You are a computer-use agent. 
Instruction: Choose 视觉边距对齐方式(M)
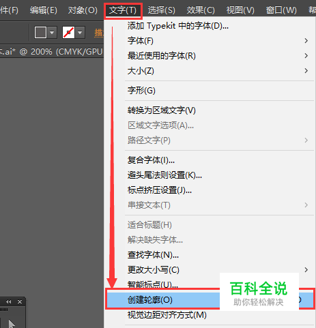point(210,315)
